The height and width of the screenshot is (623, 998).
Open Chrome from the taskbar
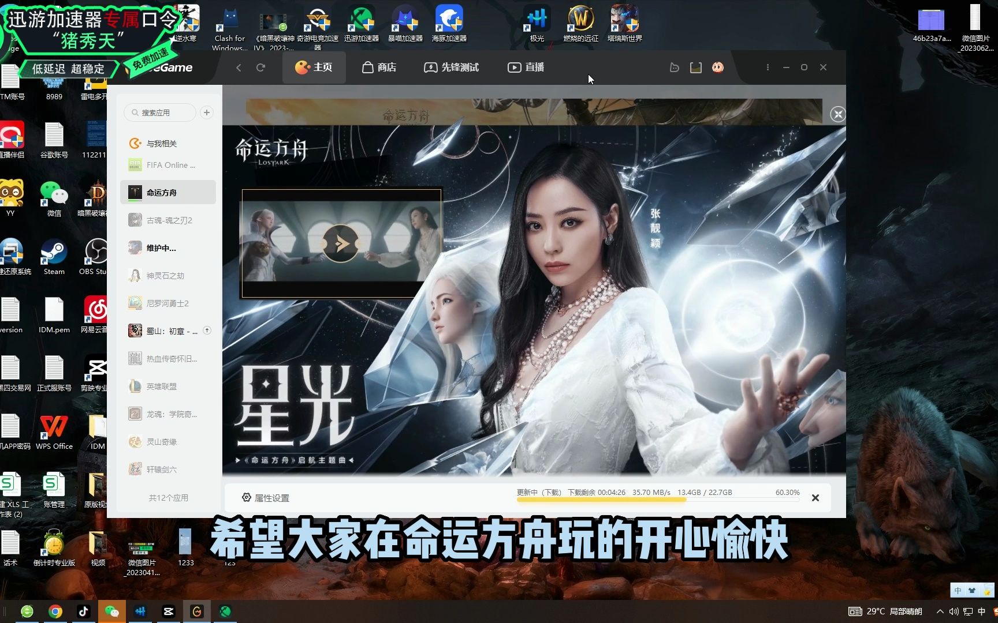point(55,611)
